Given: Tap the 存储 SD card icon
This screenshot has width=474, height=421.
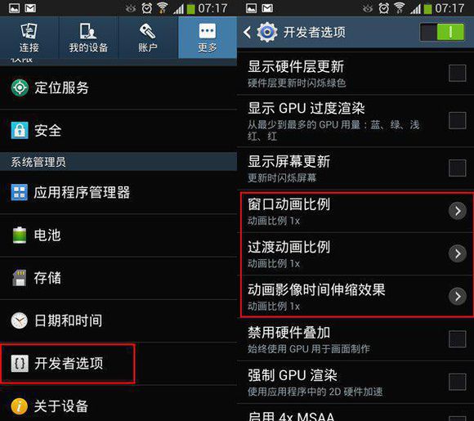Looking at the screenshot, I should (20, 278).
